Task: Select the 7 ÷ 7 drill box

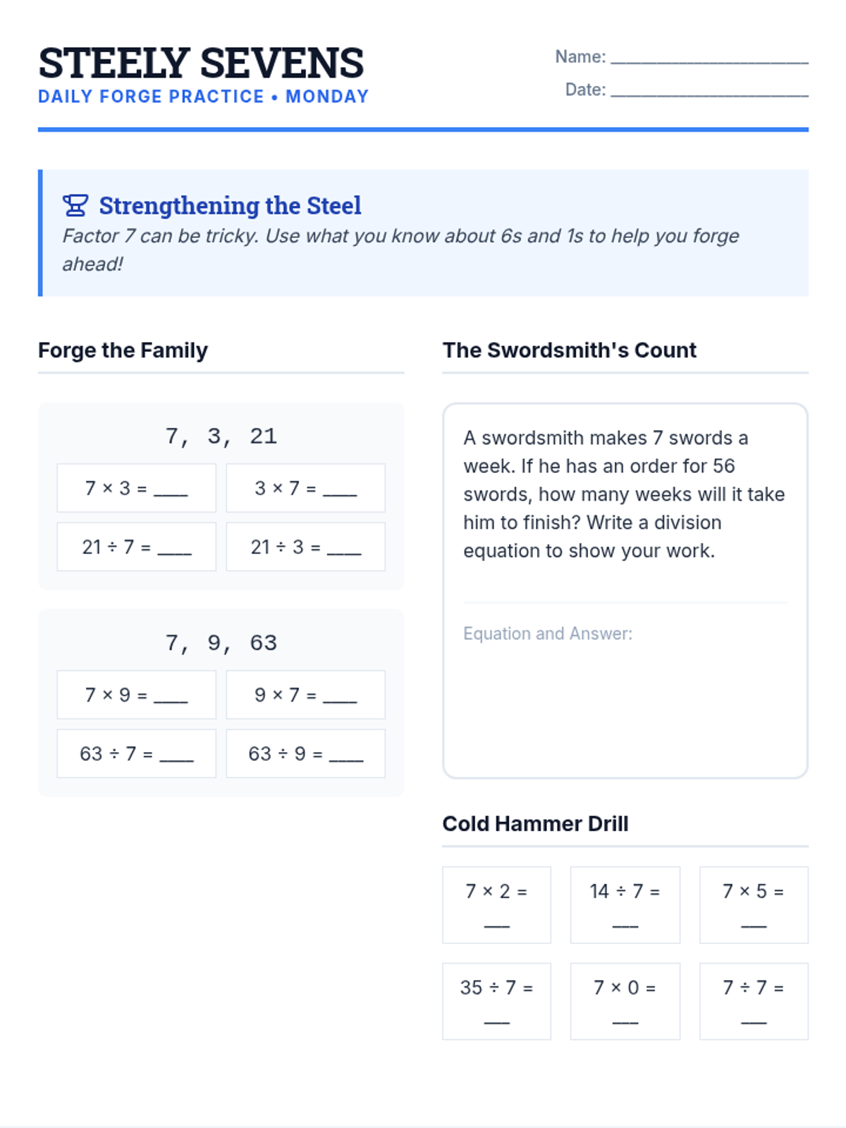Action: [x=753, y=1001]
